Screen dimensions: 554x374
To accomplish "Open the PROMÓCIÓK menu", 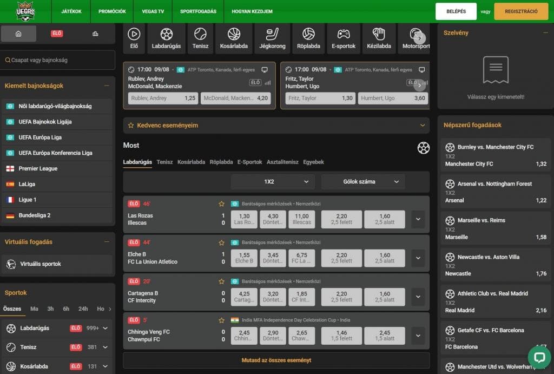I will pyautogui.click(x=112, y=11).
